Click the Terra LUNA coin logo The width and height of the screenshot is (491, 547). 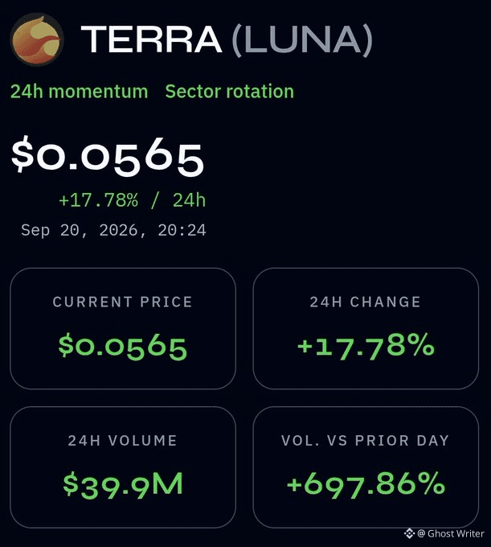pyautogui.click(x=37, y=39)
